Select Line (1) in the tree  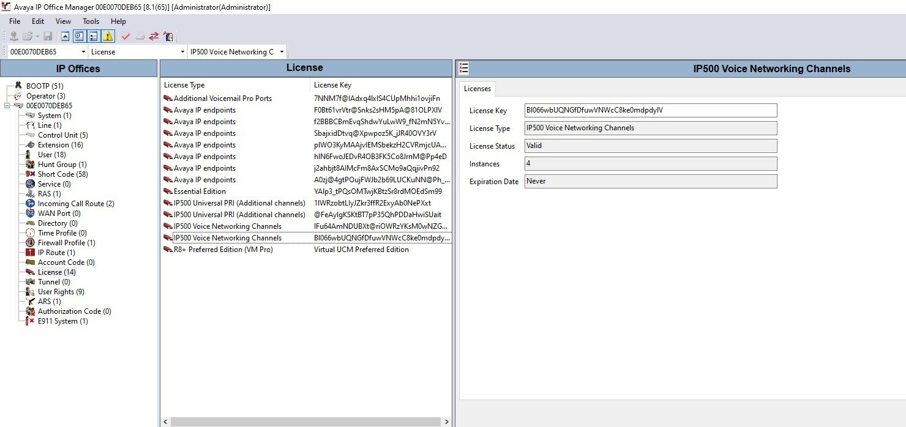(50, 125)
